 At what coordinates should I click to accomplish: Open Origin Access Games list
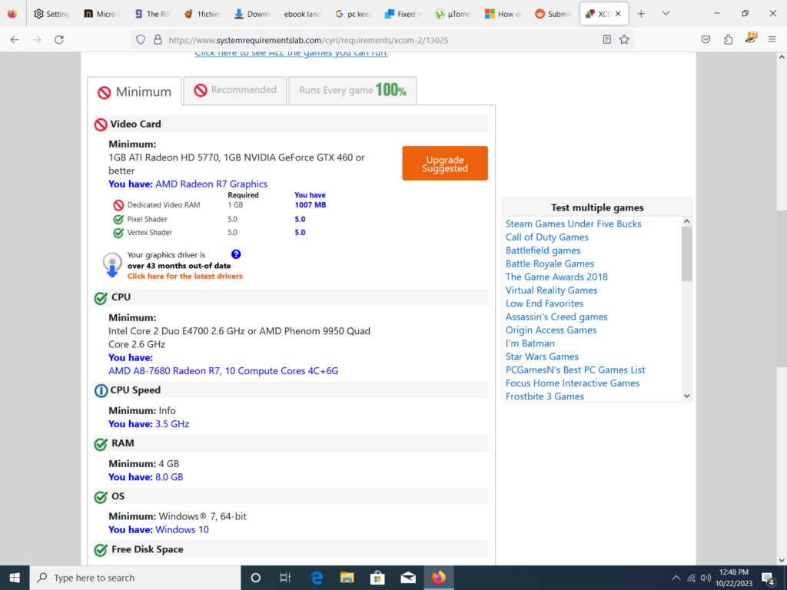coord(550,330)
